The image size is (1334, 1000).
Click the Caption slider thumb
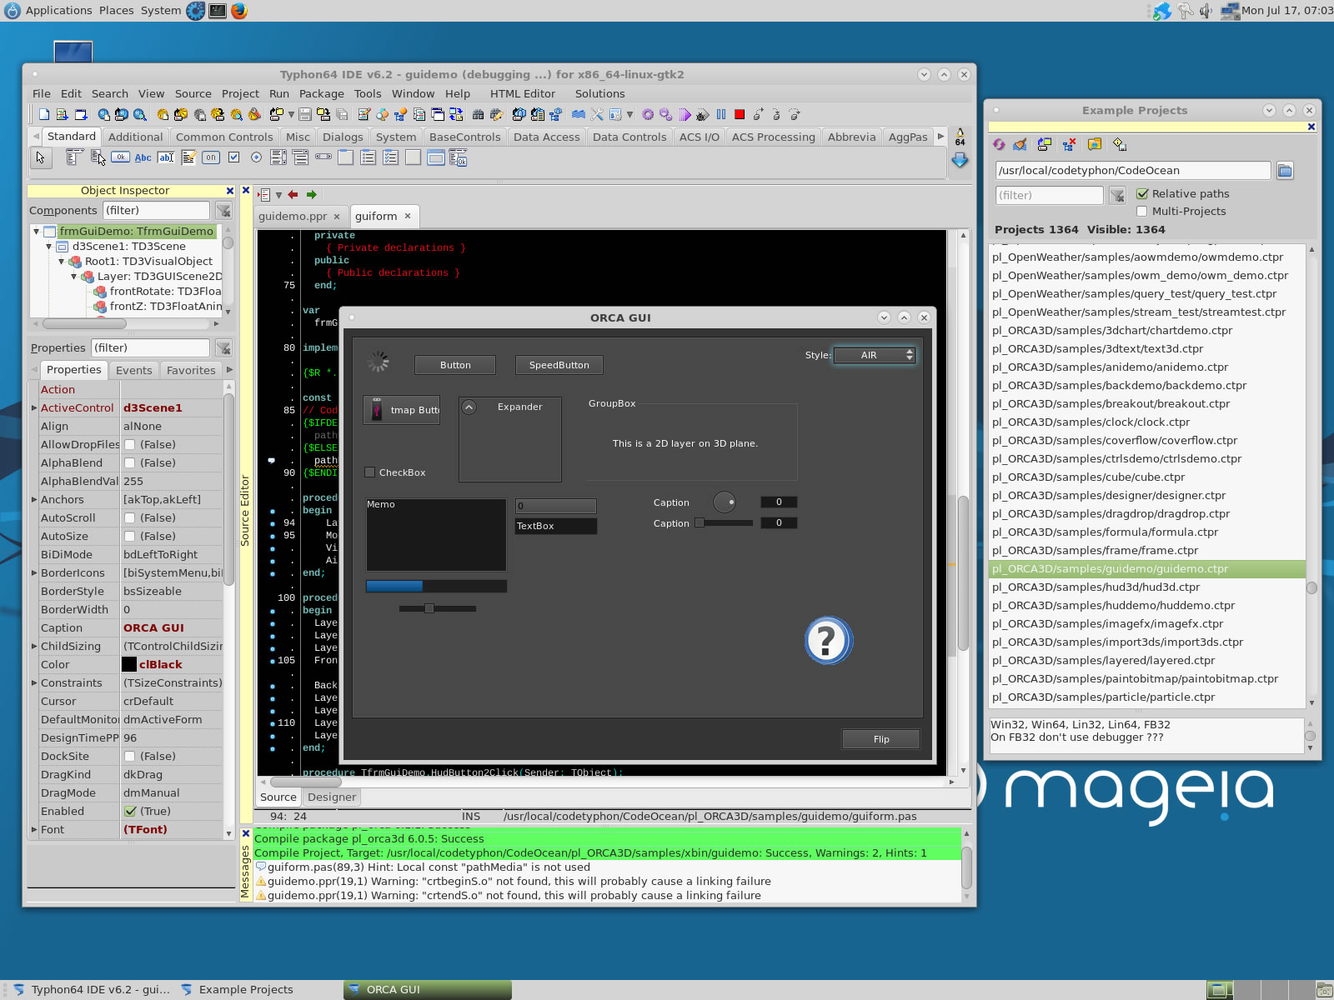point(700,523)
